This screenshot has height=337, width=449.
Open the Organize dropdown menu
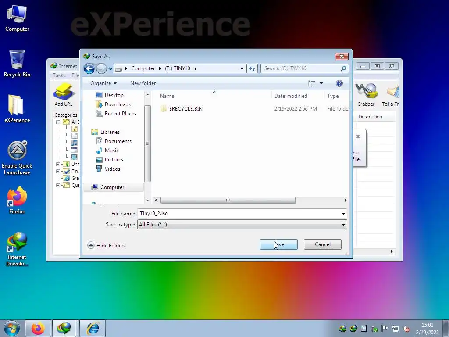click(103, 83)
